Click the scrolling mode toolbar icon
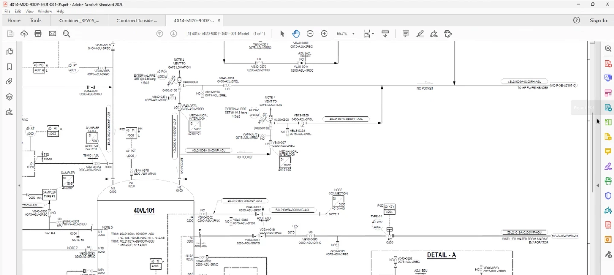This screenshot has width=614, height=275. (385, 34)
